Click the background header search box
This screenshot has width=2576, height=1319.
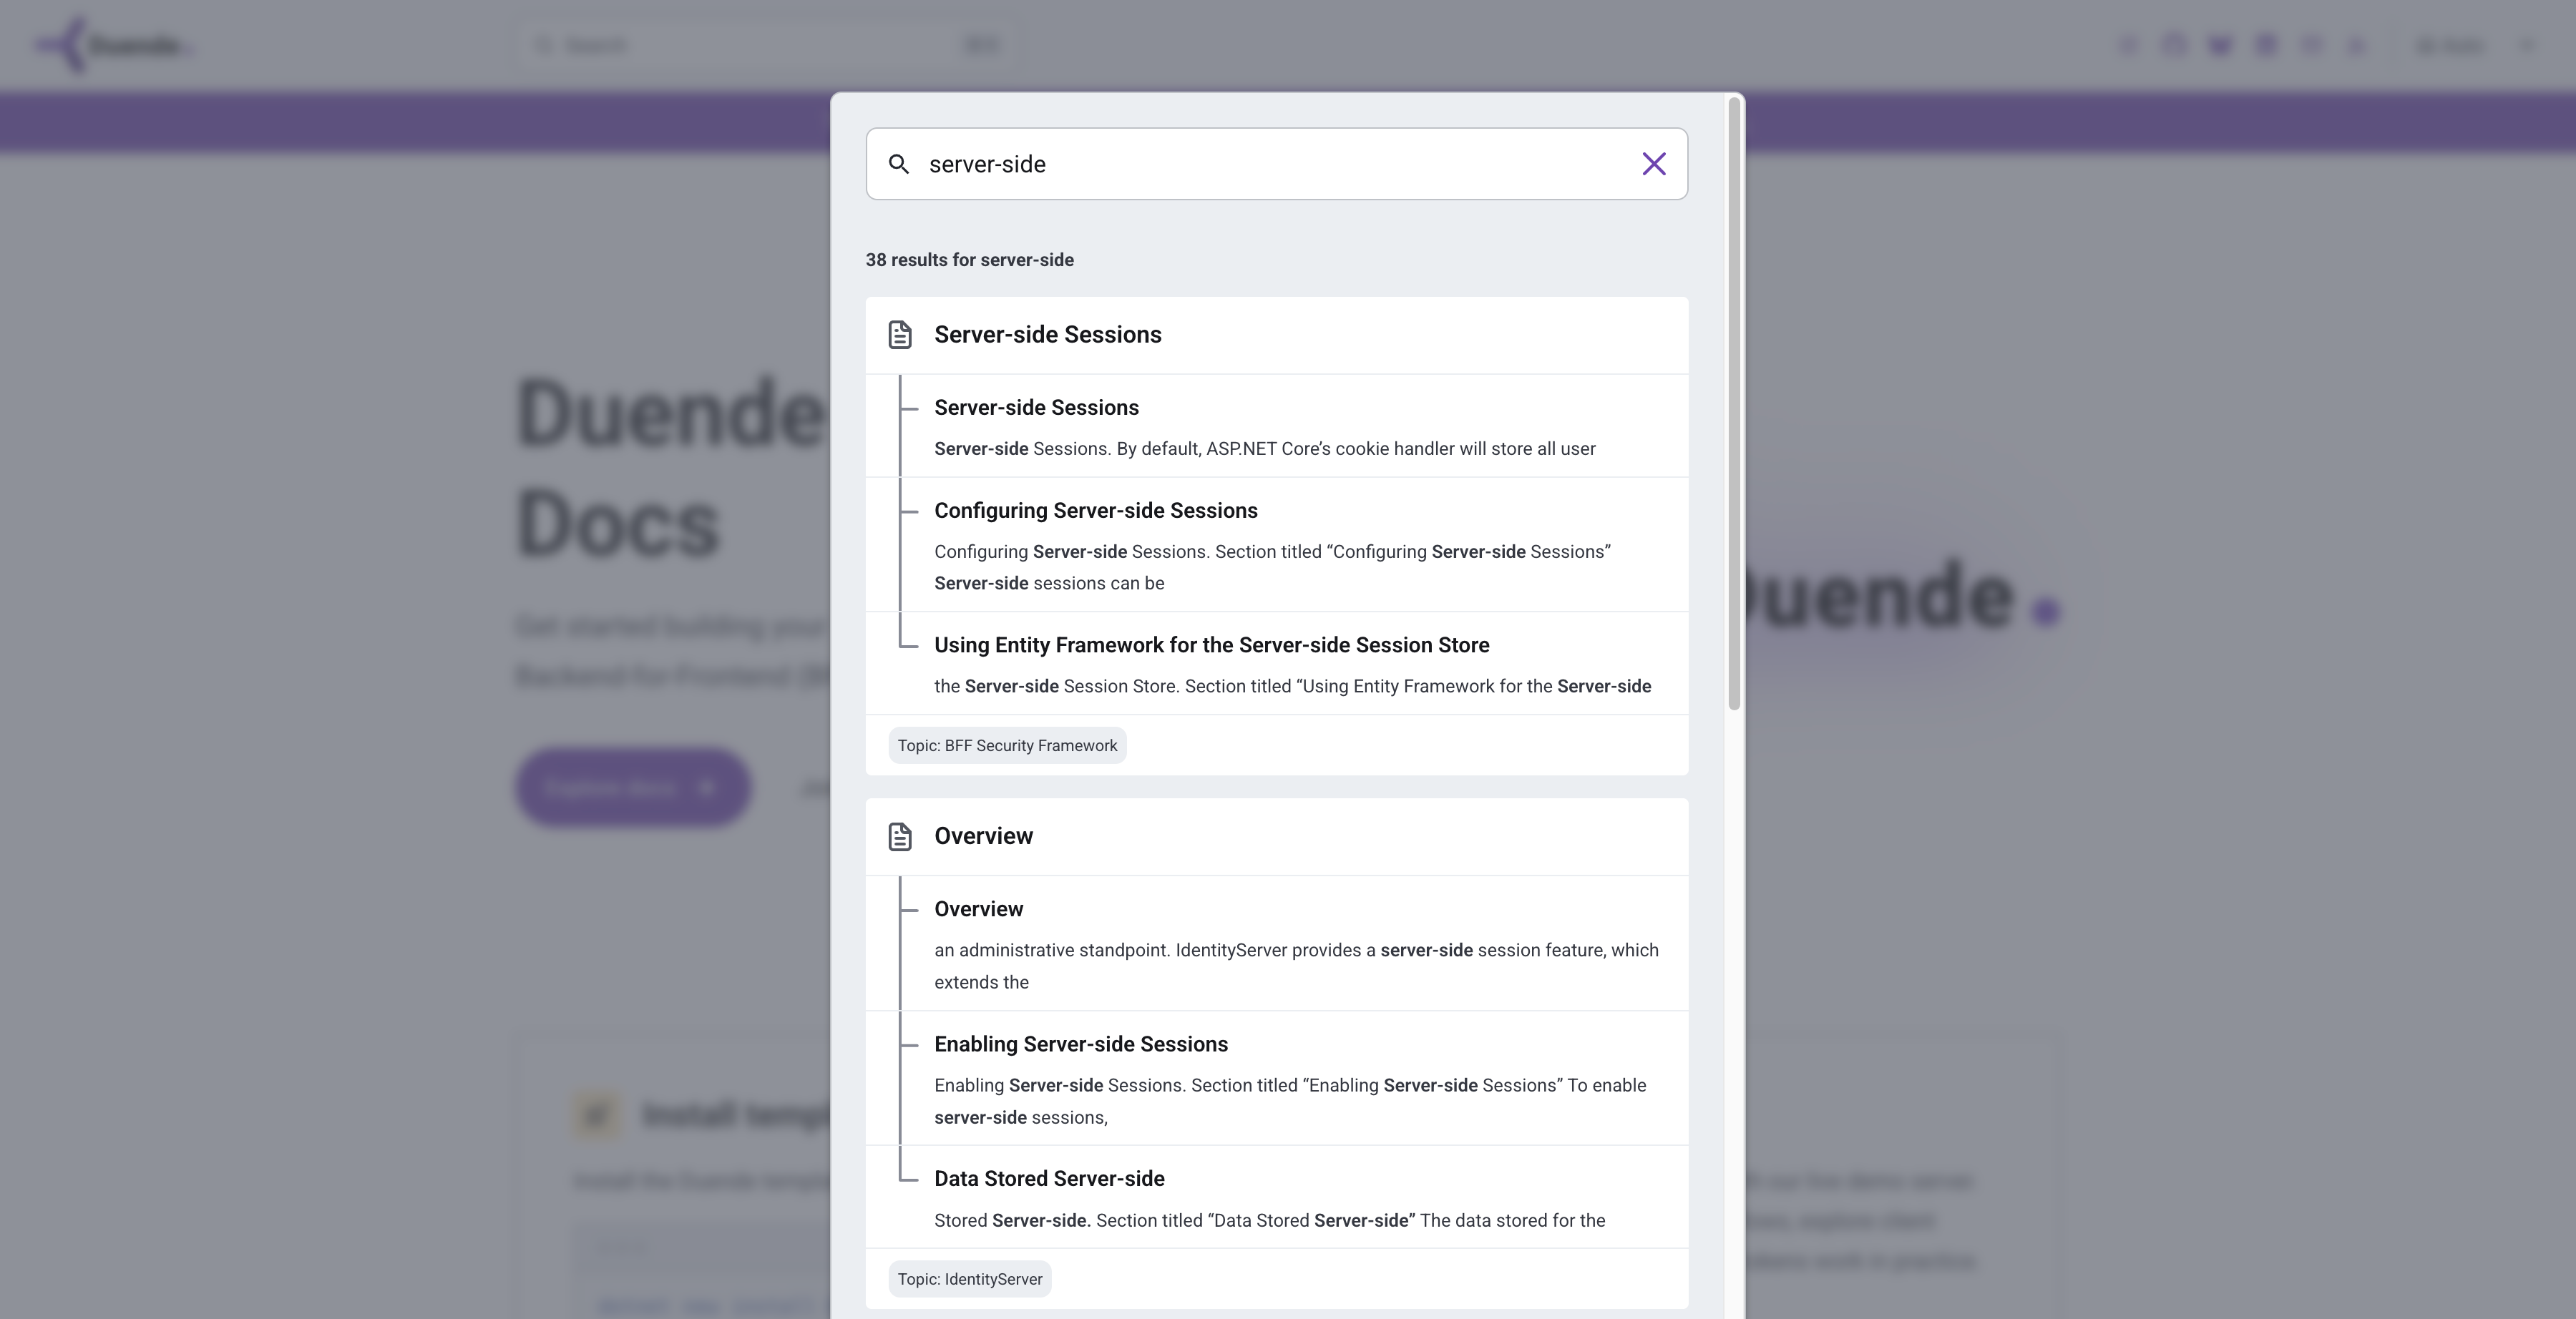pyautogui.click(x=766, y=45)
